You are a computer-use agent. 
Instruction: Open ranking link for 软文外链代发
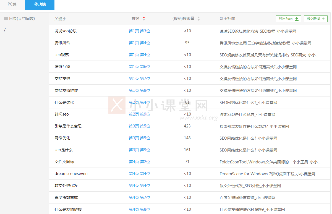(x=139, y=186)
